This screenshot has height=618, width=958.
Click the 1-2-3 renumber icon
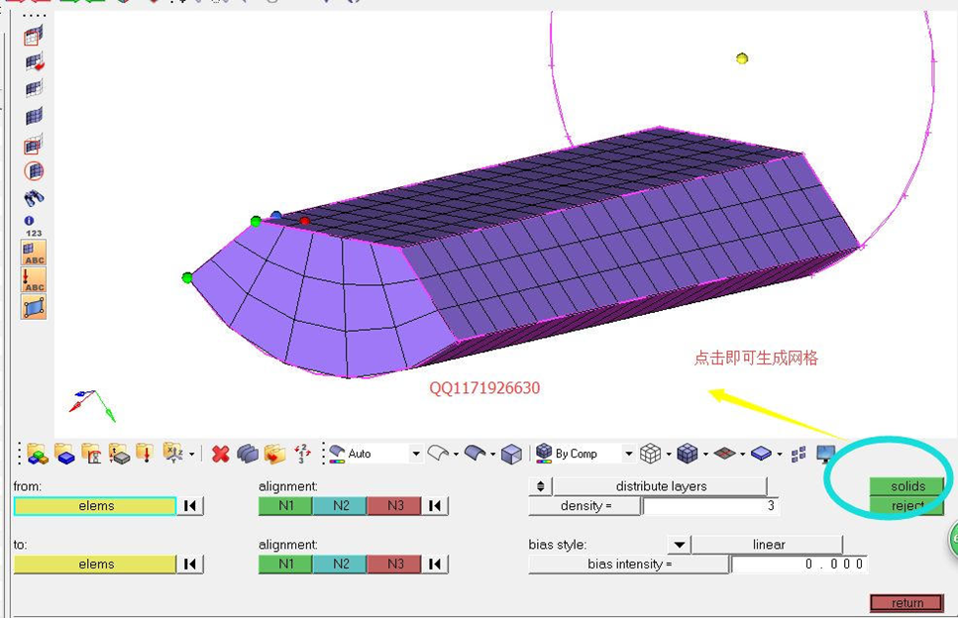pyautogui.click(x=302, y=454)
